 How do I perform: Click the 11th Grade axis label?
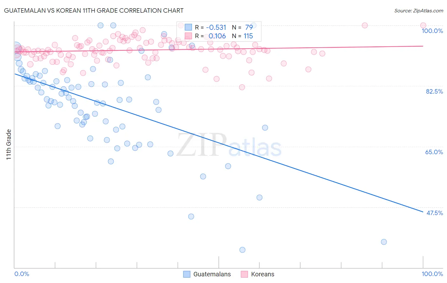click(9, 144)
